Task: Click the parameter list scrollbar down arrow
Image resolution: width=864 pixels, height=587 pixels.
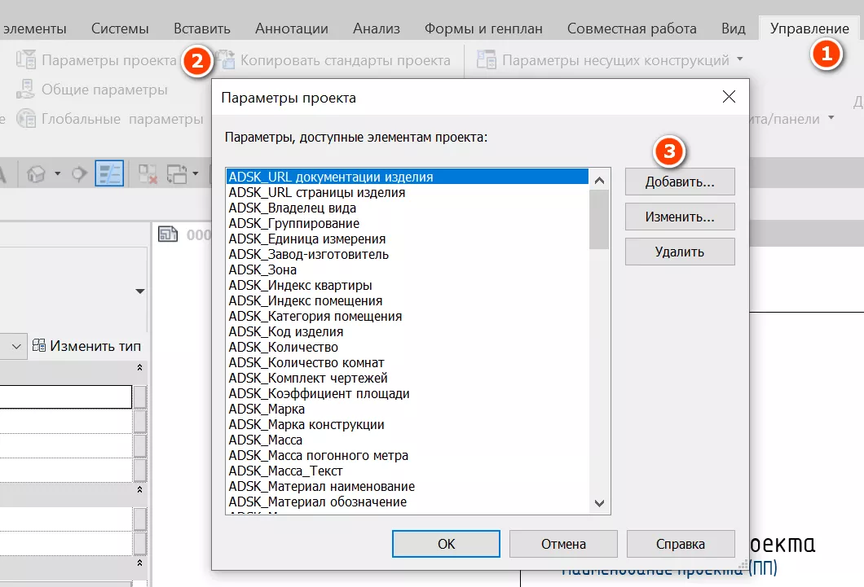Action: coord(600,505)
